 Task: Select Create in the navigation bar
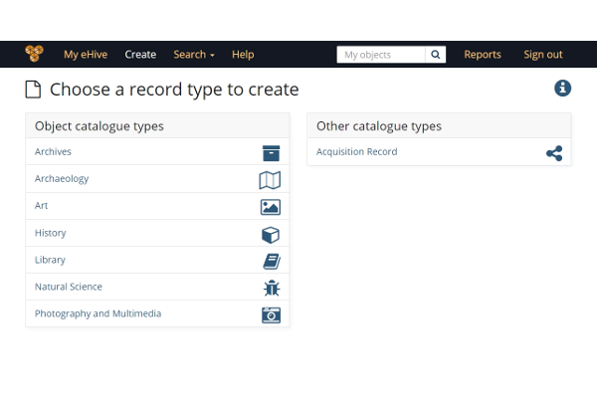[x=140, y=55]
